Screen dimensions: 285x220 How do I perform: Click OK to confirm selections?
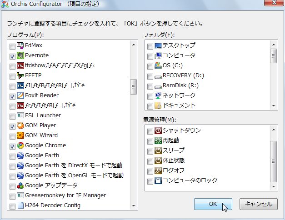(x=213, y=204)
